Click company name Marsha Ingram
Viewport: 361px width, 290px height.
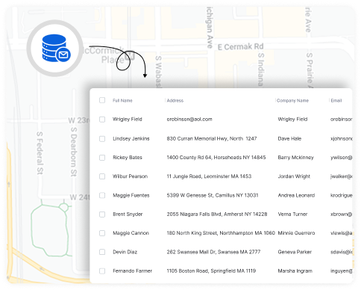(x=295, y=271)
